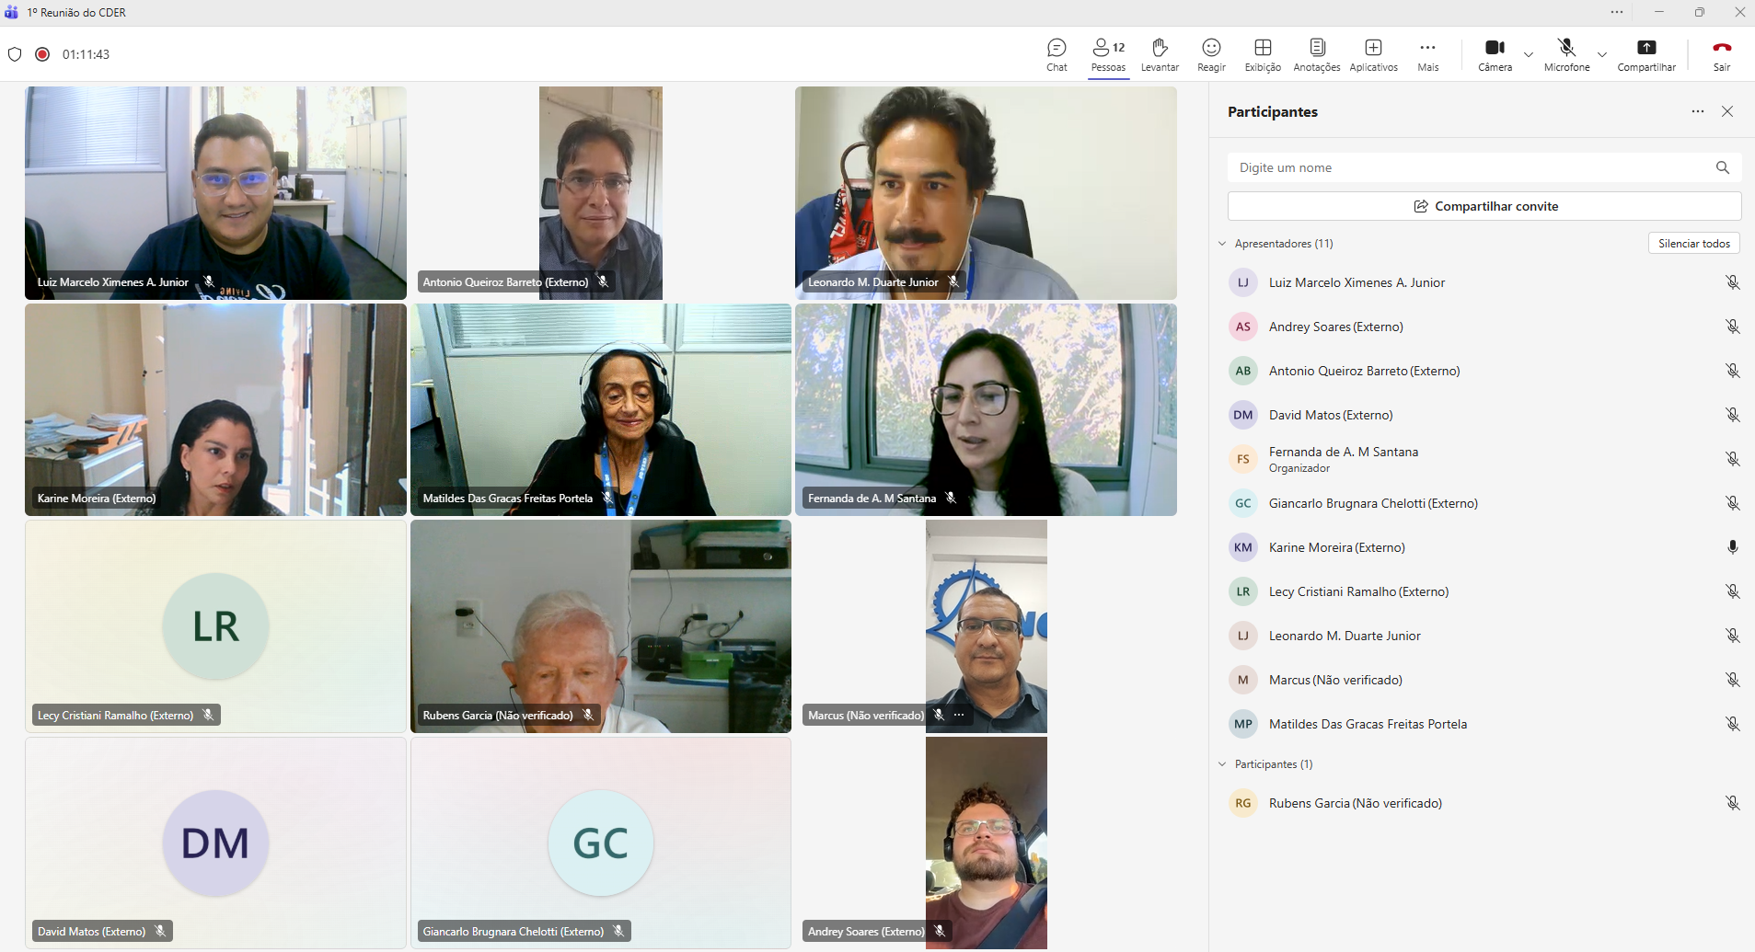Collapse the Participantes (1) section

(1222, 764)
